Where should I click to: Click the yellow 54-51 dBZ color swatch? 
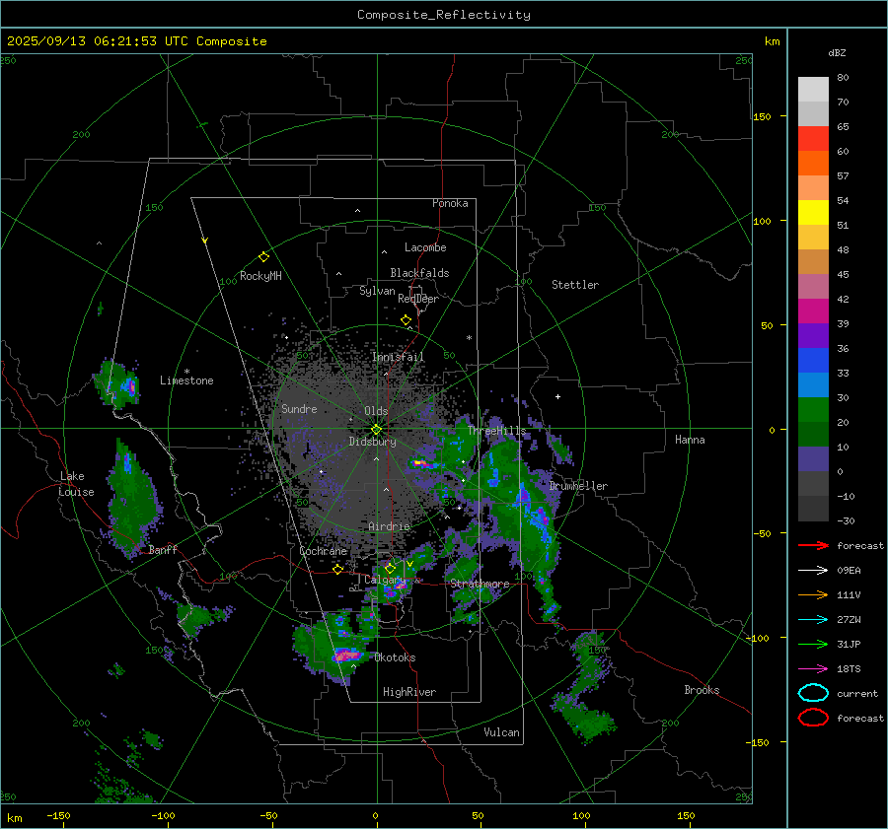(813, 213)
